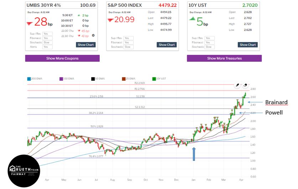Viewport: 298px width, 189px height.
Task: Click Show Chart in UMBS 30YR 4% card
Action: [86, 45]
